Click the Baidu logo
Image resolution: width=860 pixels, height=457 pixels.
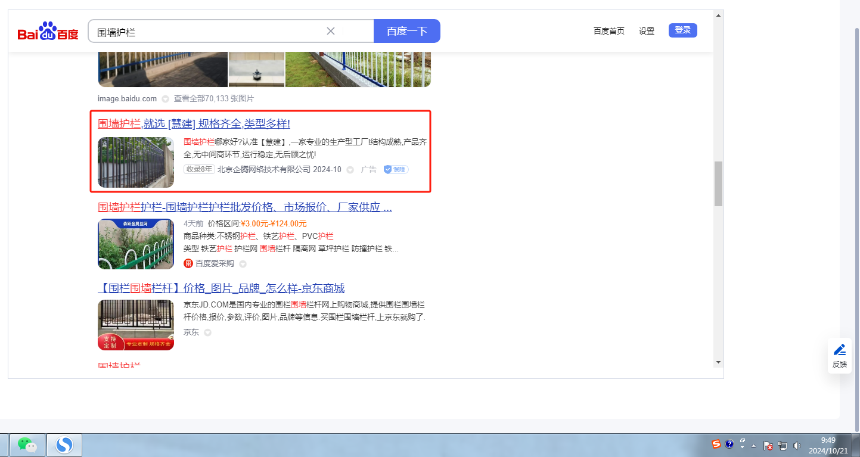click(48, 31)
